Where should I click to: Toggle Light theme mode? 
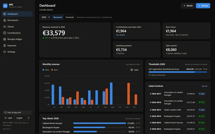(8, 118)
